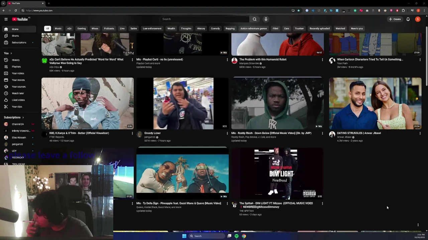Select the Recently uploaded filter chip
The image size is (428, 240).
pos(319,28)
